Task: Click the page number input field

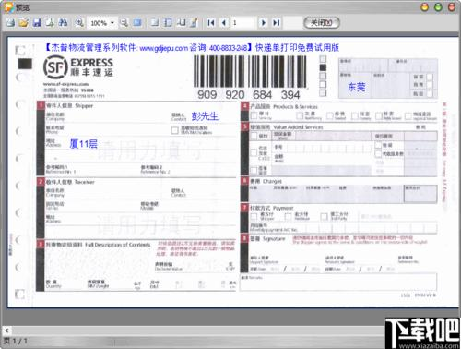Action: click(x=243, y=23)
